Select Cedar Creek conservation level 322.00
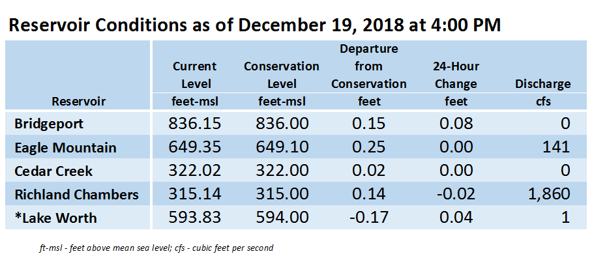 point(282,171)
